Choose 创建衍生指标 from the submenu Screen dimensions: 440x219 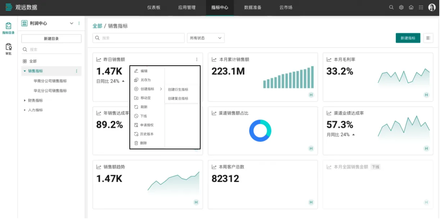pyautogui.click(x=178, y=89)
